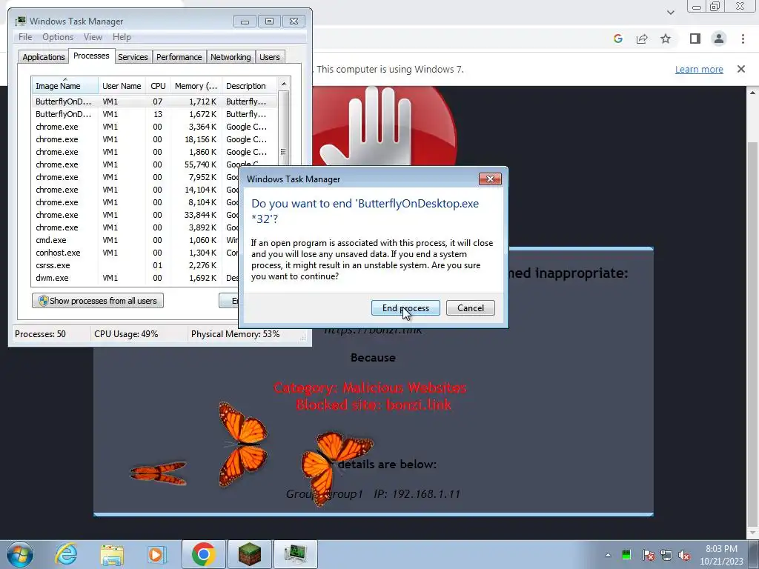The image size is (759, 569).
Task: Click the left butterfly on the desktop
Action: click(159, 473)
